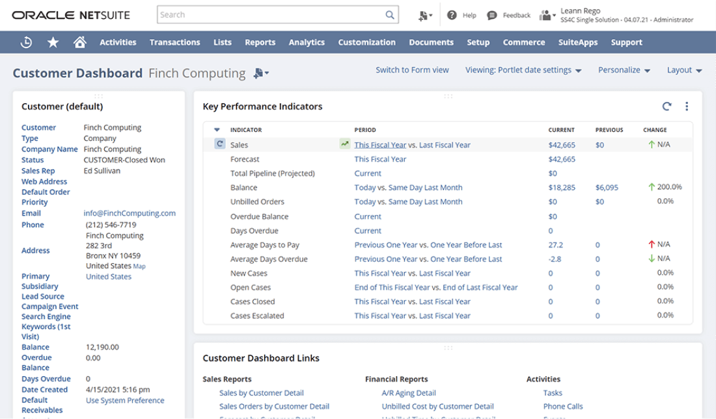This screenshot has width=716, height=419.
Task: Open the Transactions menu
Action: 174,42
